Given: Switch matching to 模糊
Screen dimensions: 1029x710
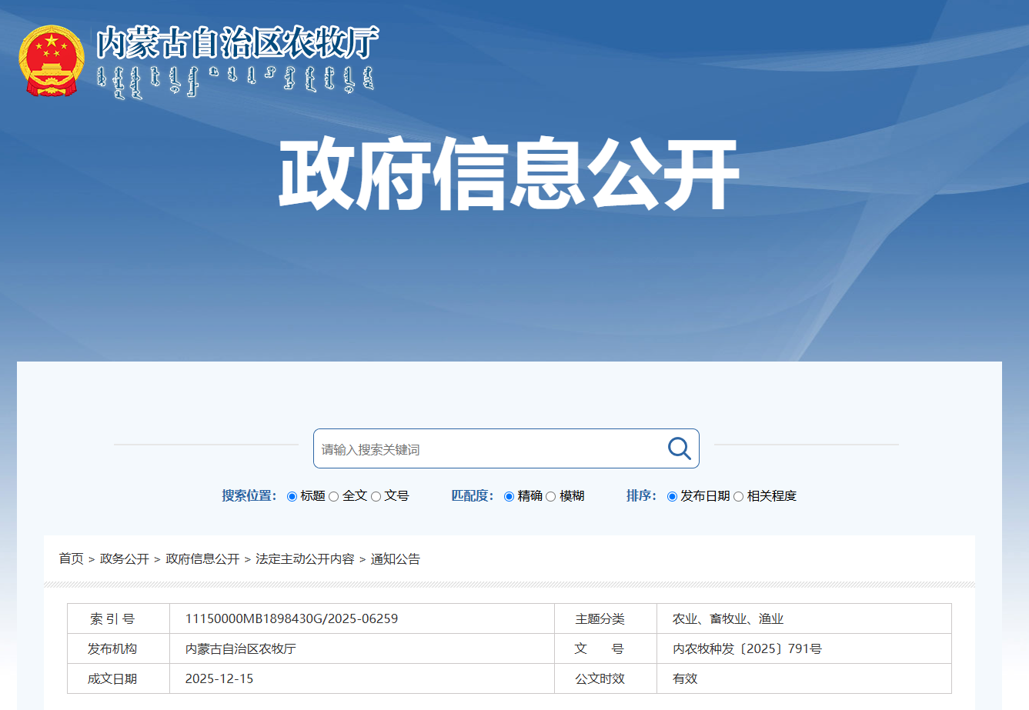Looking at the screenshot, I should point(551,496).
